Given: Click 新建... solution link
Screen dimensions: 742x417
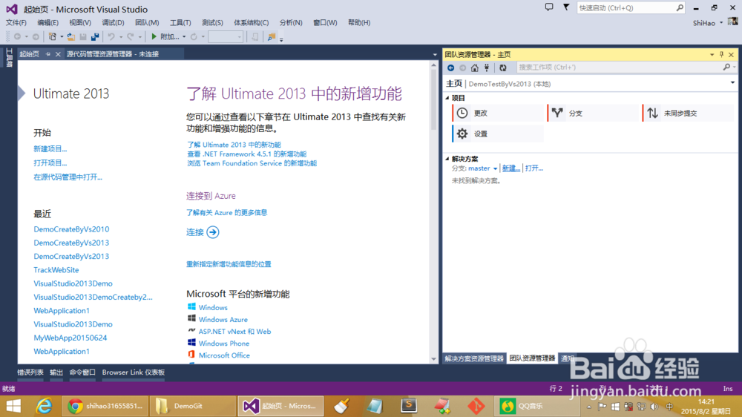Looking at the screenshot, I should pos(510,168).
